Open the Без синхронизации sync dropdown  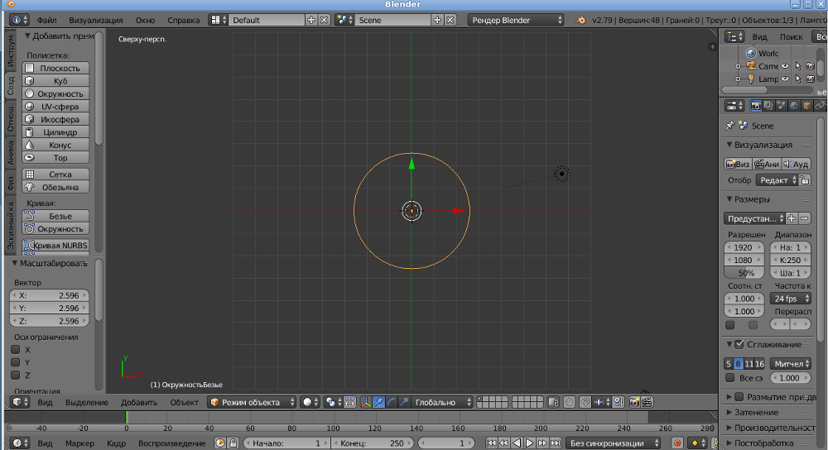[614, 443]
